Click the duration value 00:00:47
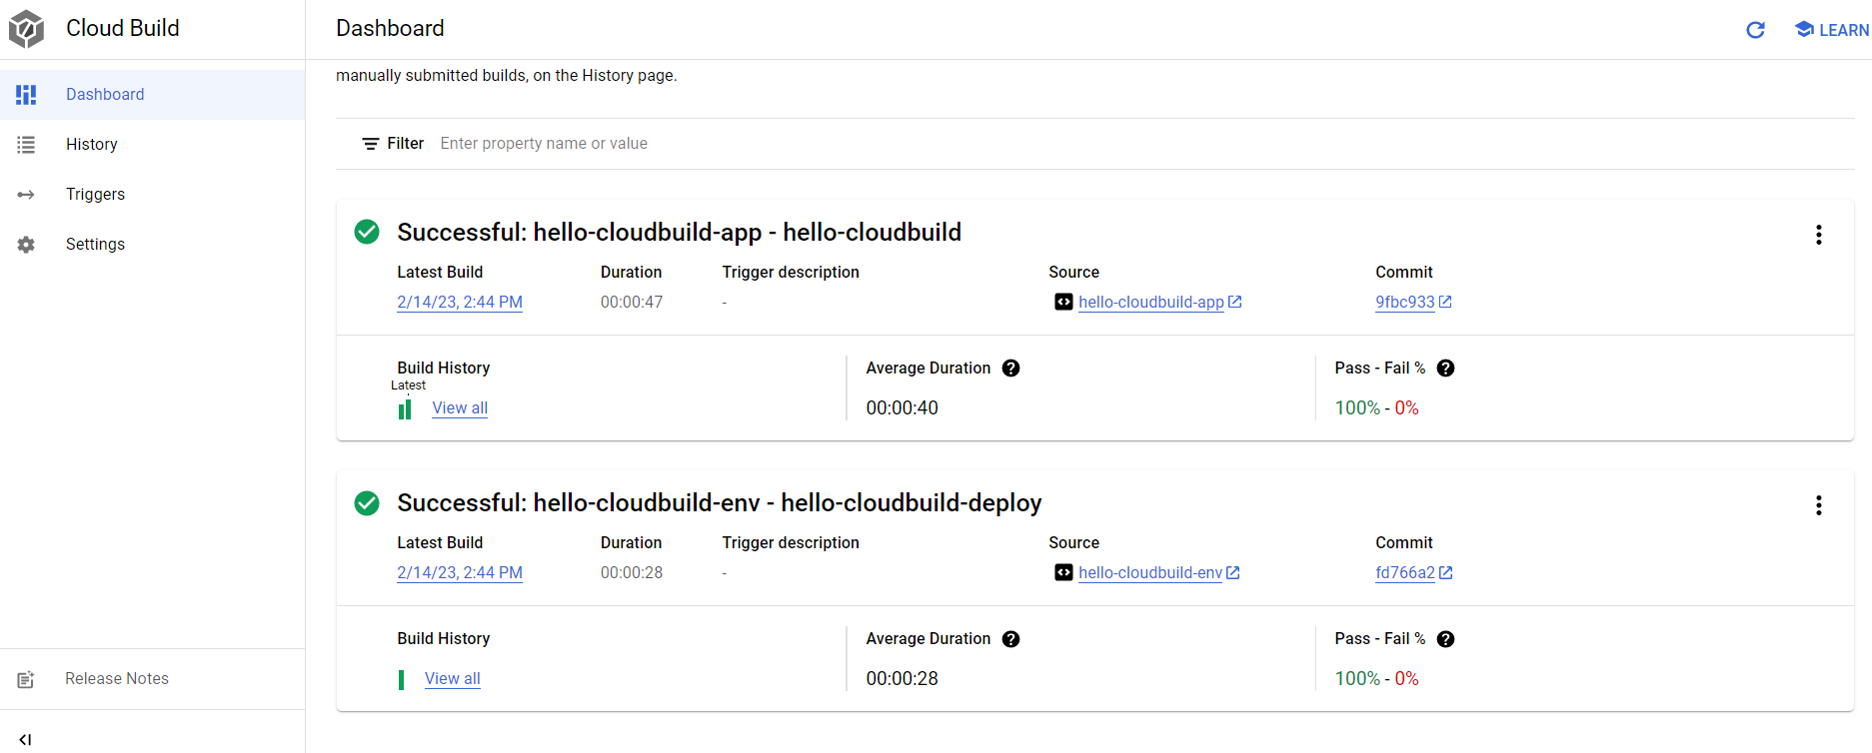Viewport: 1872px width, 753px height. [x=631, y=302]
